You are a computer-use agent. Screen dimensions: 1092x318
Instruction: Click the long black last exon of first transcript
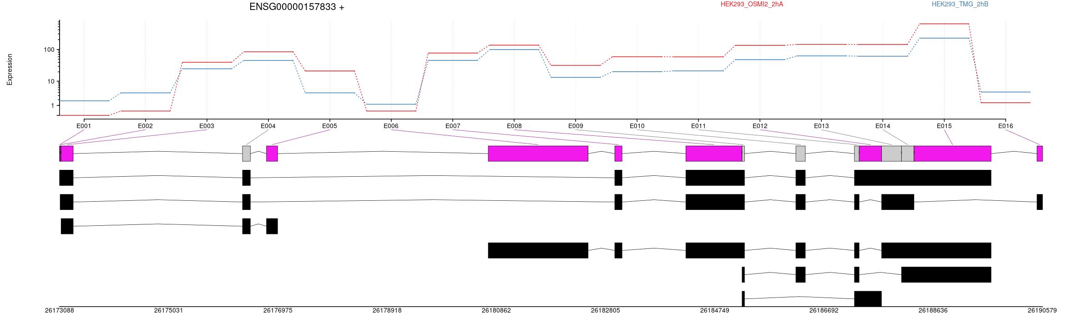coord(922,178)
